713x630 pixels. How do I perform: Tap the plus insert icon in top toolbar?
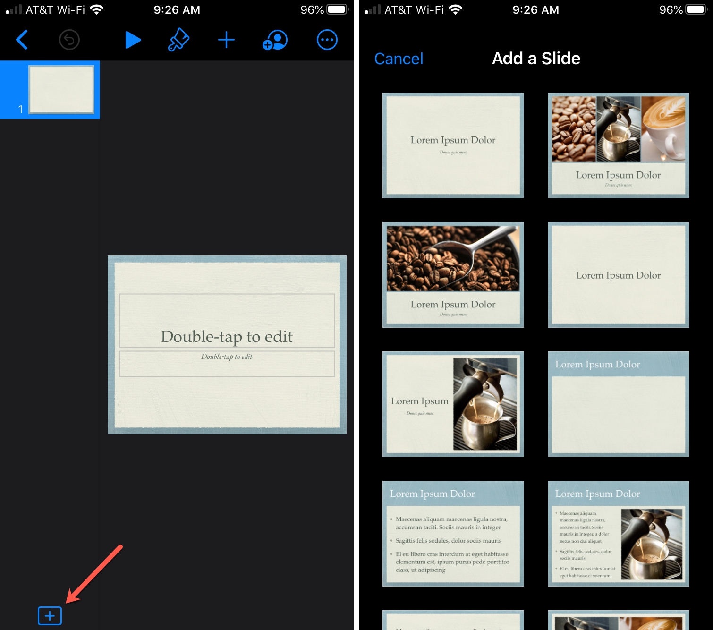click(x=226, y=40)
